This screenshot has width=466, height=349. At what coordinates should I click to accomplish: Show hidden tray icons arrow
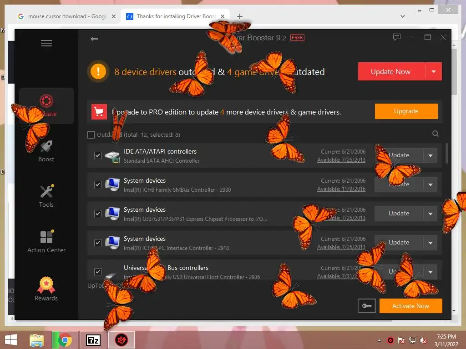(379, 340)
